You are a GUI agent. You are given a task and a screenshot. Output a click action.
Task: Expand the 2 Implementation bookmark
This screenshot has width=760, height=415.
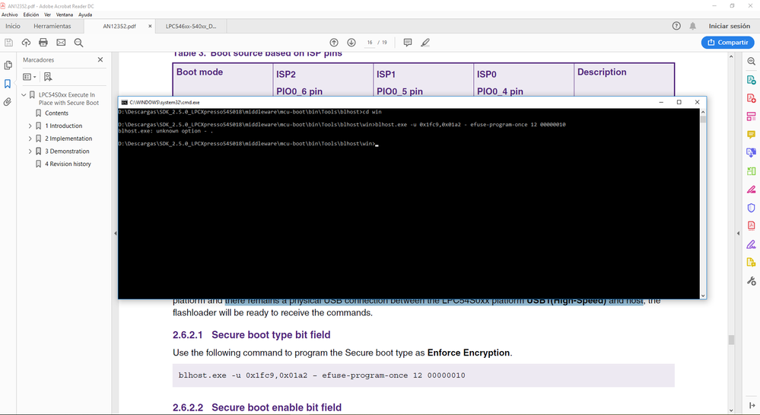30,139
